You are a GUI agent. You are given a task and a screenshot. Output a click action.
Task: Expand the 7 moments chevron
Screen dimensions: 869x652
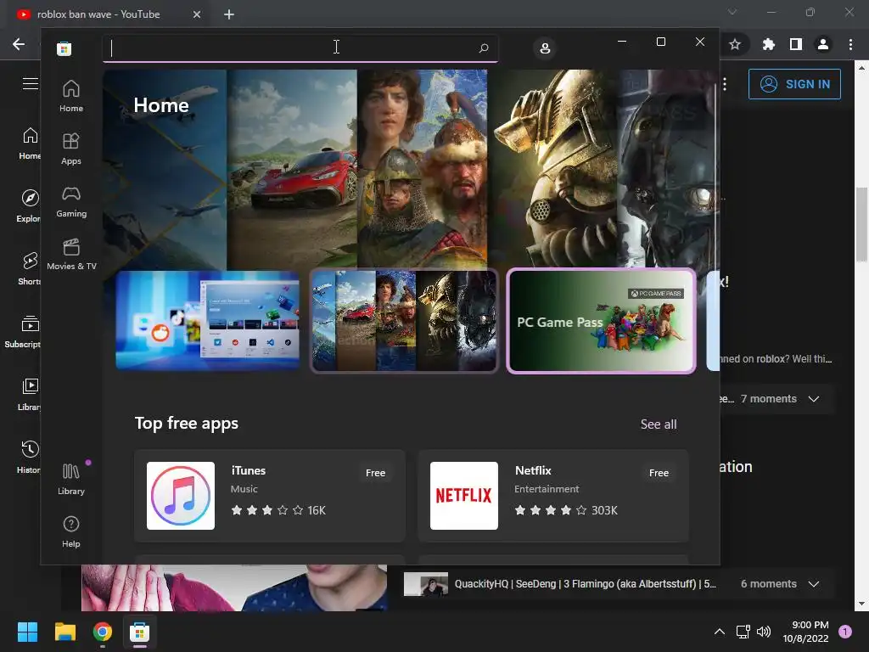coord(813,399)
